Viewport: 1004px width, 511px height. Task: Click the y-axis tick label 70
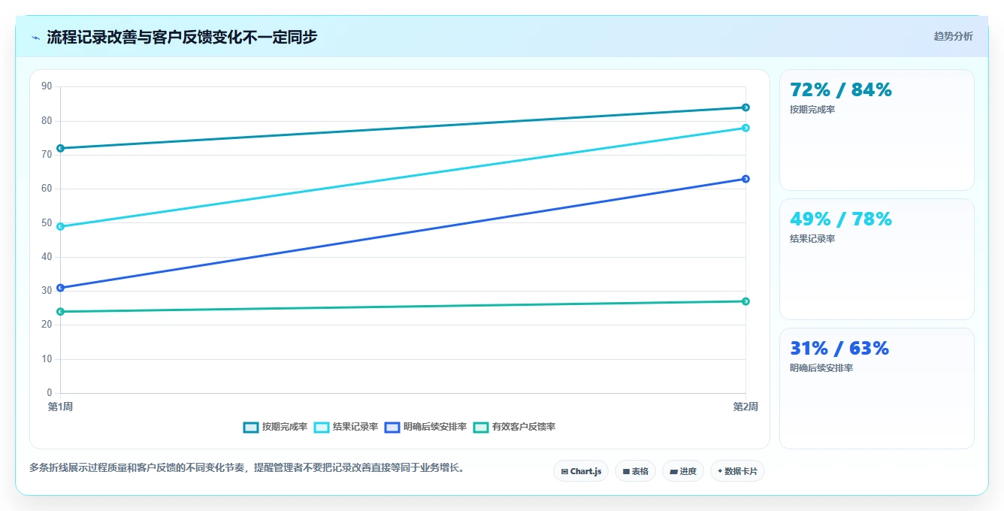click(47, 155)
